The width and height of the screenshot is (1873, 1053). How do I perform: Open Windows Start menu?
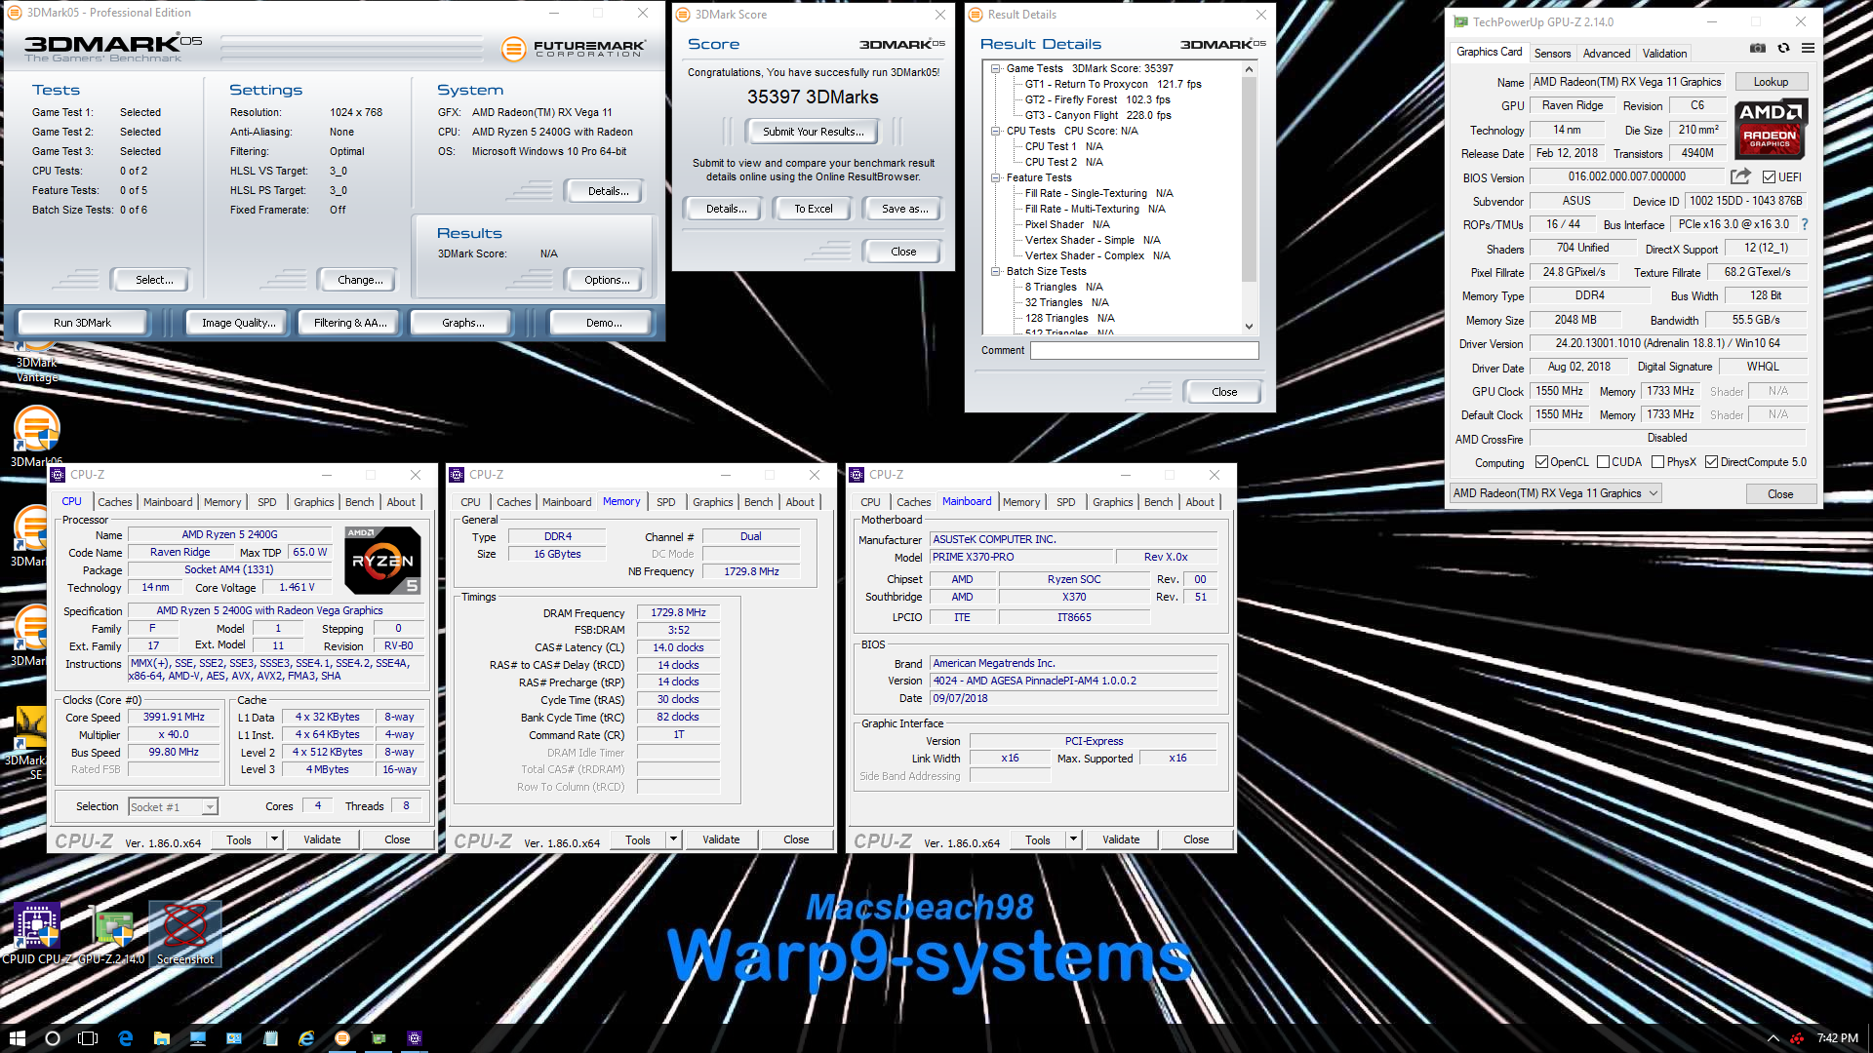tap(17, 1038)
